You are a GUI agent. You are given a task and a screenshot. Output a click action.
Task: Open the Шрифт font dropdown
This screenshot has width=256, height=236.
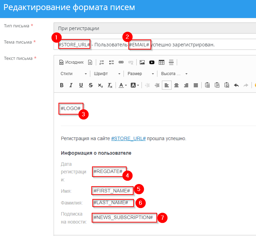coord(107,74)
